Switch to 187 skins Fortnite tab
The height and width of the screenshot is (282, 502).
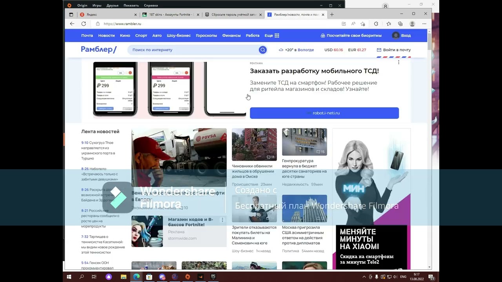(171, 14)
